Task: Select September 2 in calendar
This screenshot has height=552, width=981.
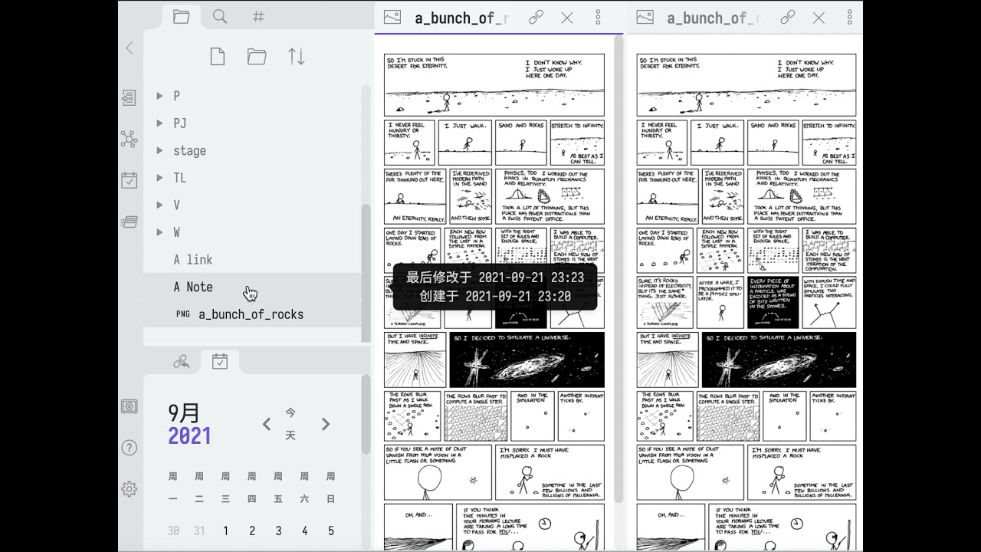Action: click(x=252, y=531)
